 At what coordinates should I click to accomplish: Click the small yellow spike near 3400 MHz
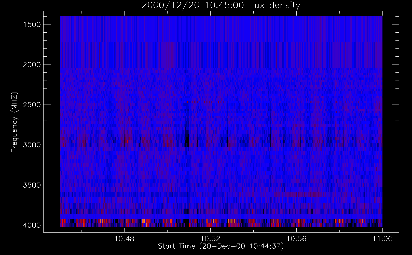click(184, 177)
